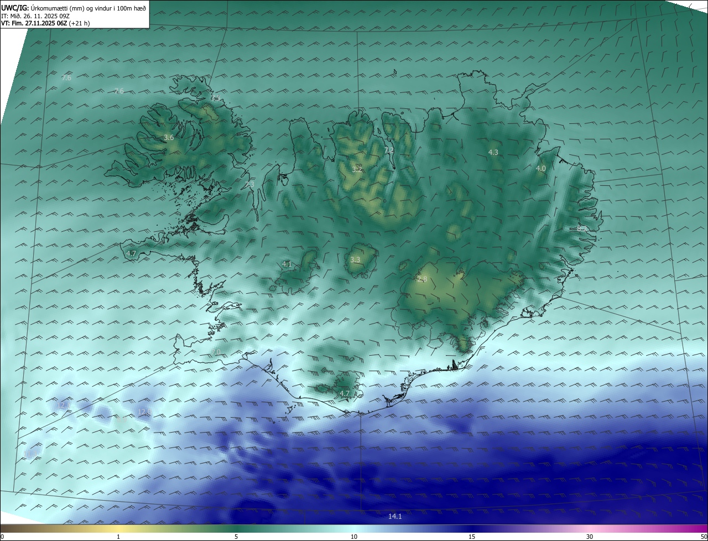The image size is (708, 541).
Task: Click the 8.9 value between the 12.1 and 12.0 labels
Action: click(x=122, y=420)
